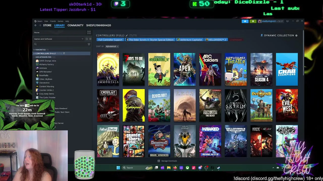Screen dimensions: 323x181
Task: Open the Cyberpunk 2077 cover
Action: [134, 105]
